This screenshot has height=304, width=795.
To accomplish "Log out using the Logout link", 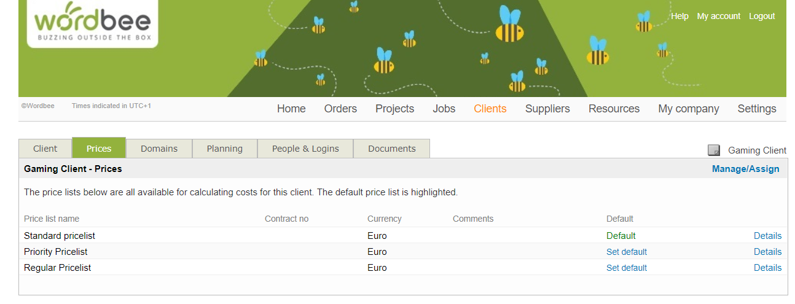I will click(x=762, y=16).
